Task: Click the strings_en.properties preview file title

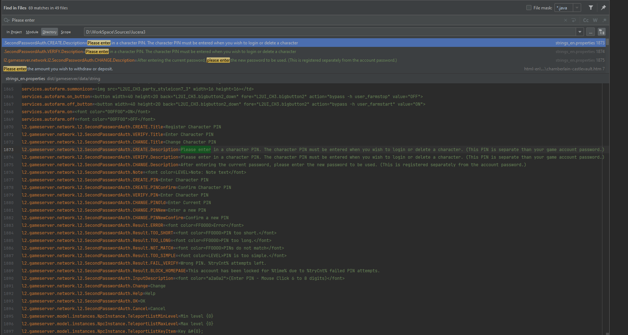Action: (x=25, y=79)
